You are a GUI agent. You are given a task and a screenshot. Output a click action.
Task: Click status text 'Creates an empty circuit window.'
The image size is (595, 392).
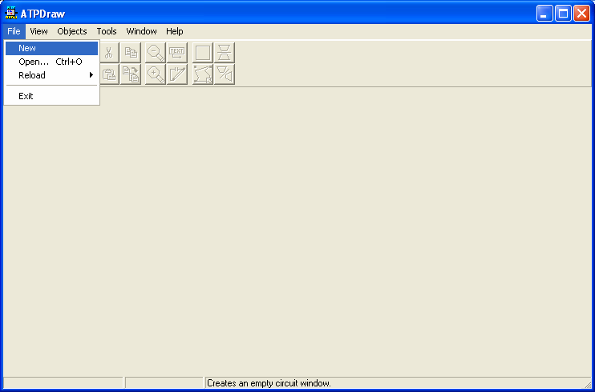tap(269, 383)
